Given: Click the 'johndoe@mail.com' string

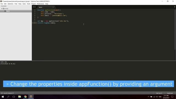Looking at the screenshot, I should (x=59, y=15).
